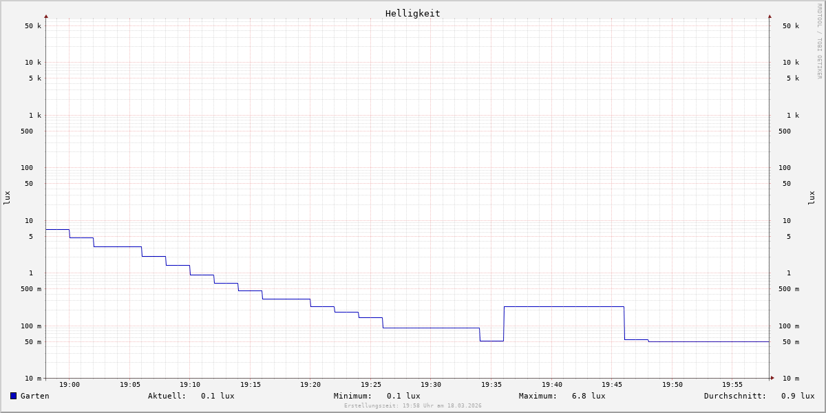
Task: Click the lux unit label on left axis
Action: point(7,198)
